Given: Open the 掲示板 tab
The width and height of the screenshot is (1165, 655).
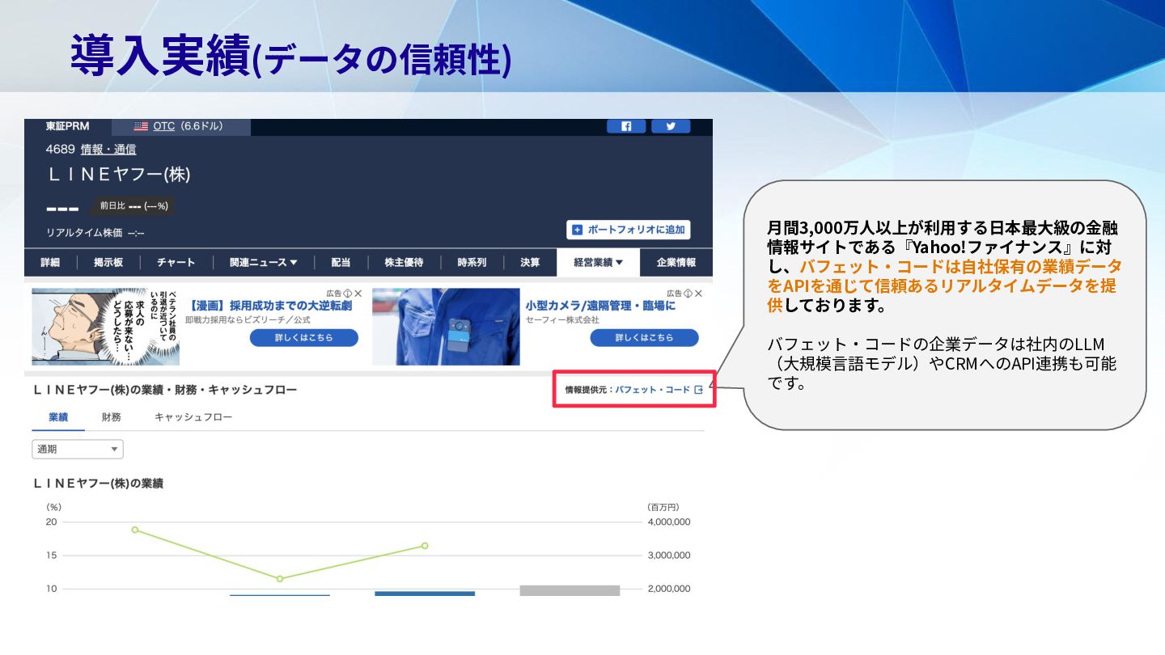Looking at the screenshot, I should point(108,263).
